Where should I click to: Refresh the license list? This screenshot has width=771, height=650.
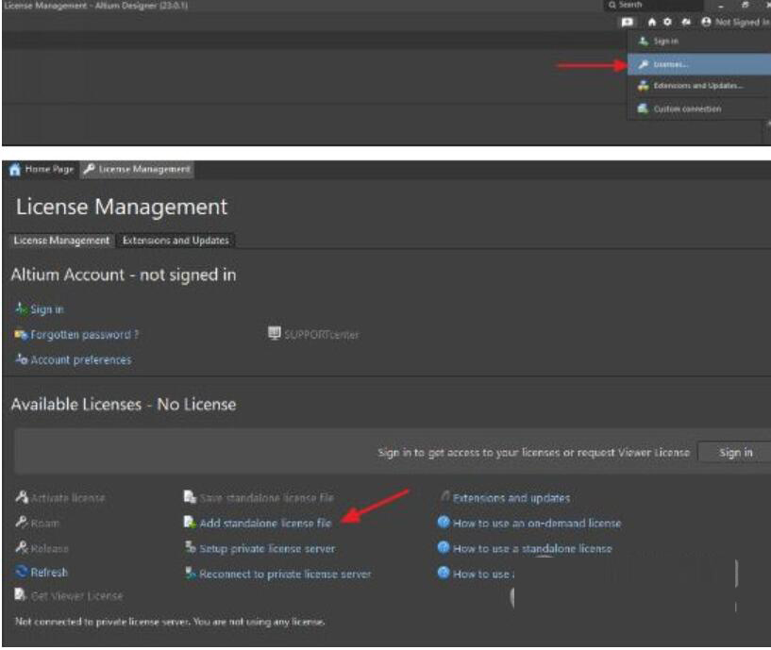(x=49, y=573)
